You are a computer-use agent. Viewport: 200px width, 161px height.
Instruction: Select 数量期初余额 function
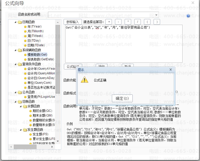[44, 120]
